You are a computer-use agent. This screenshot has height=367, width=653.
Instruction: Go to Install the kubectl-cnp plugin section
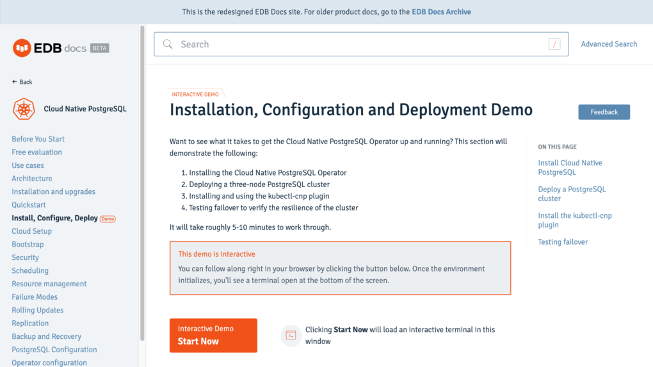575,220
